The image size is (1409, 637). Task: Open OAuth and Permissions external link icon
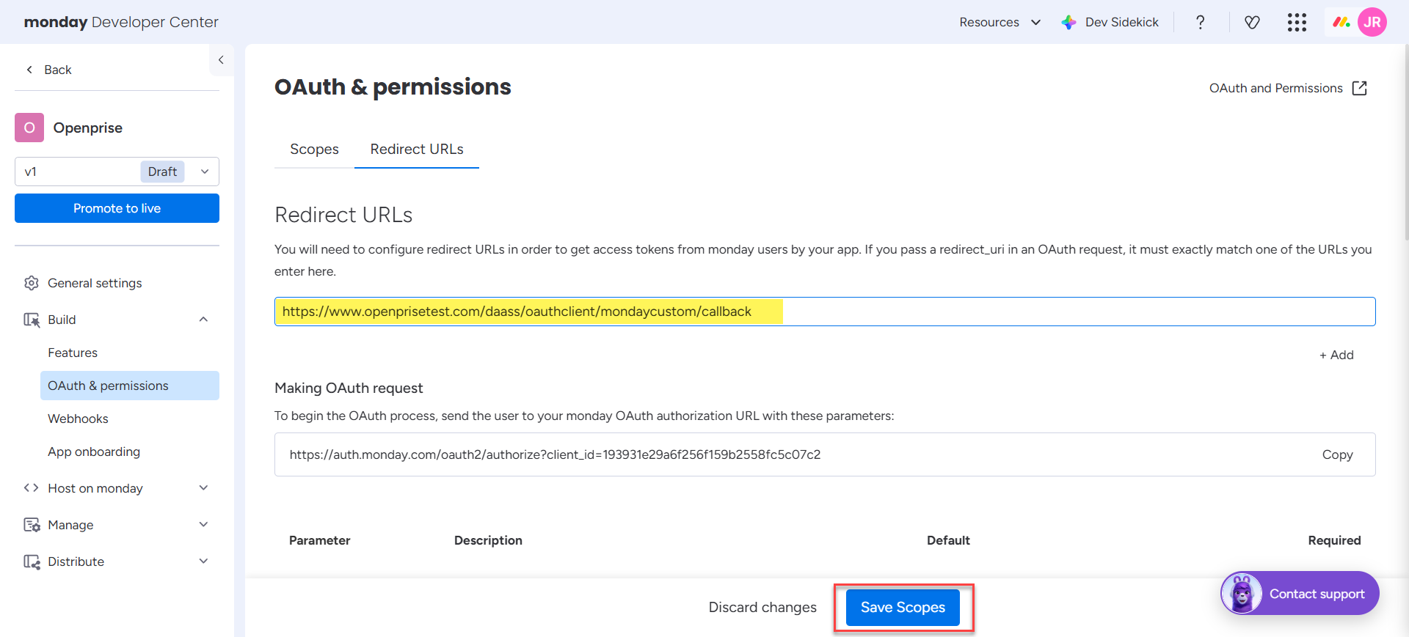pos(1359,88)
